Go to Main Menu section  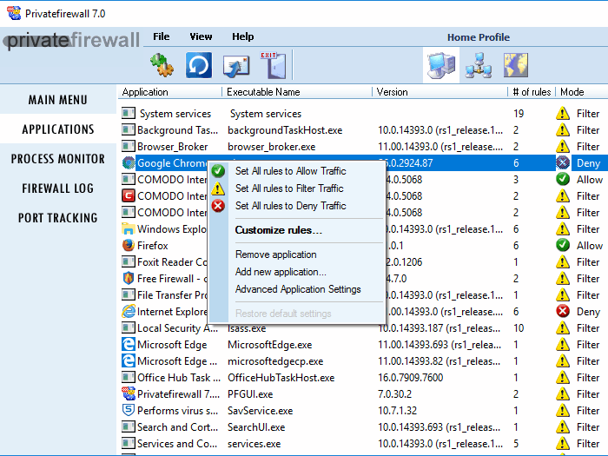58,100
